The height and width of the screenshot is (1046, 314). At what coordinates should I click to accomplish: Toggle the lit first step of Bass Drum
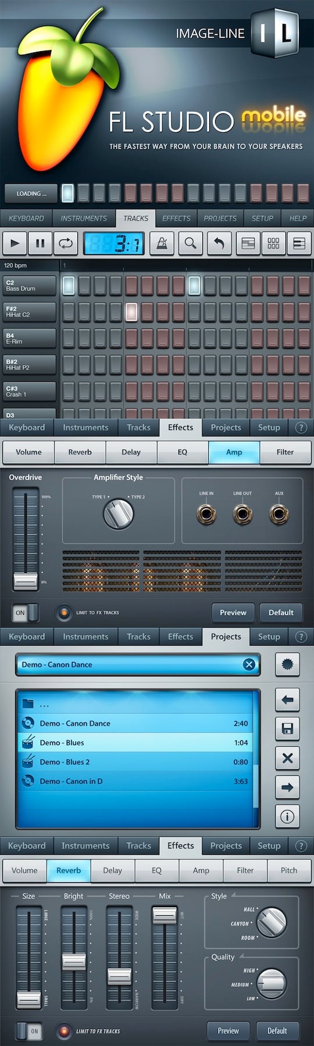click(x=69, y=285)
